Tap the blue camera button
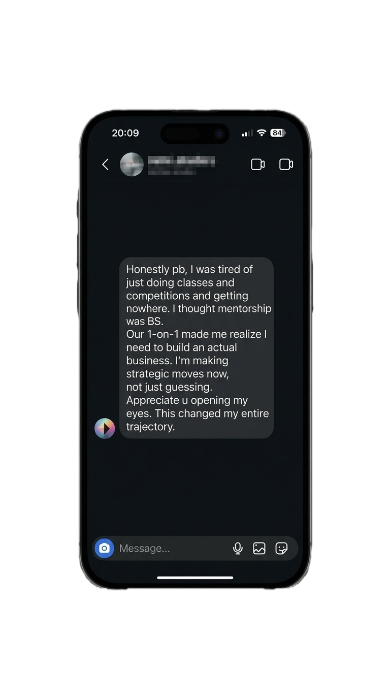Viewport: 390px width, 699px height. tap(104, 548)
